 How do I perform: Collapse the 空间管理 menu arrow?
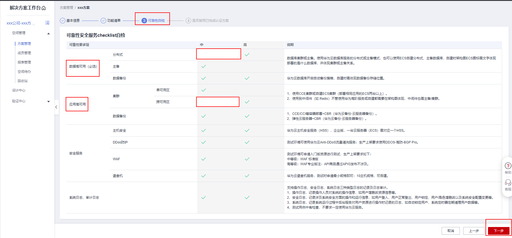click(49, 34)
